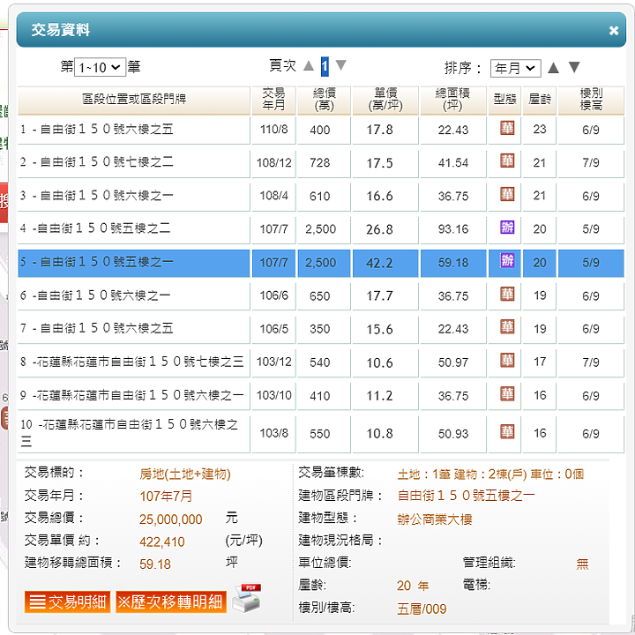Image resolution: width=635 pixels, height=635 pixels.
Task: Click the 型態 column header
Action: [504, 100]
